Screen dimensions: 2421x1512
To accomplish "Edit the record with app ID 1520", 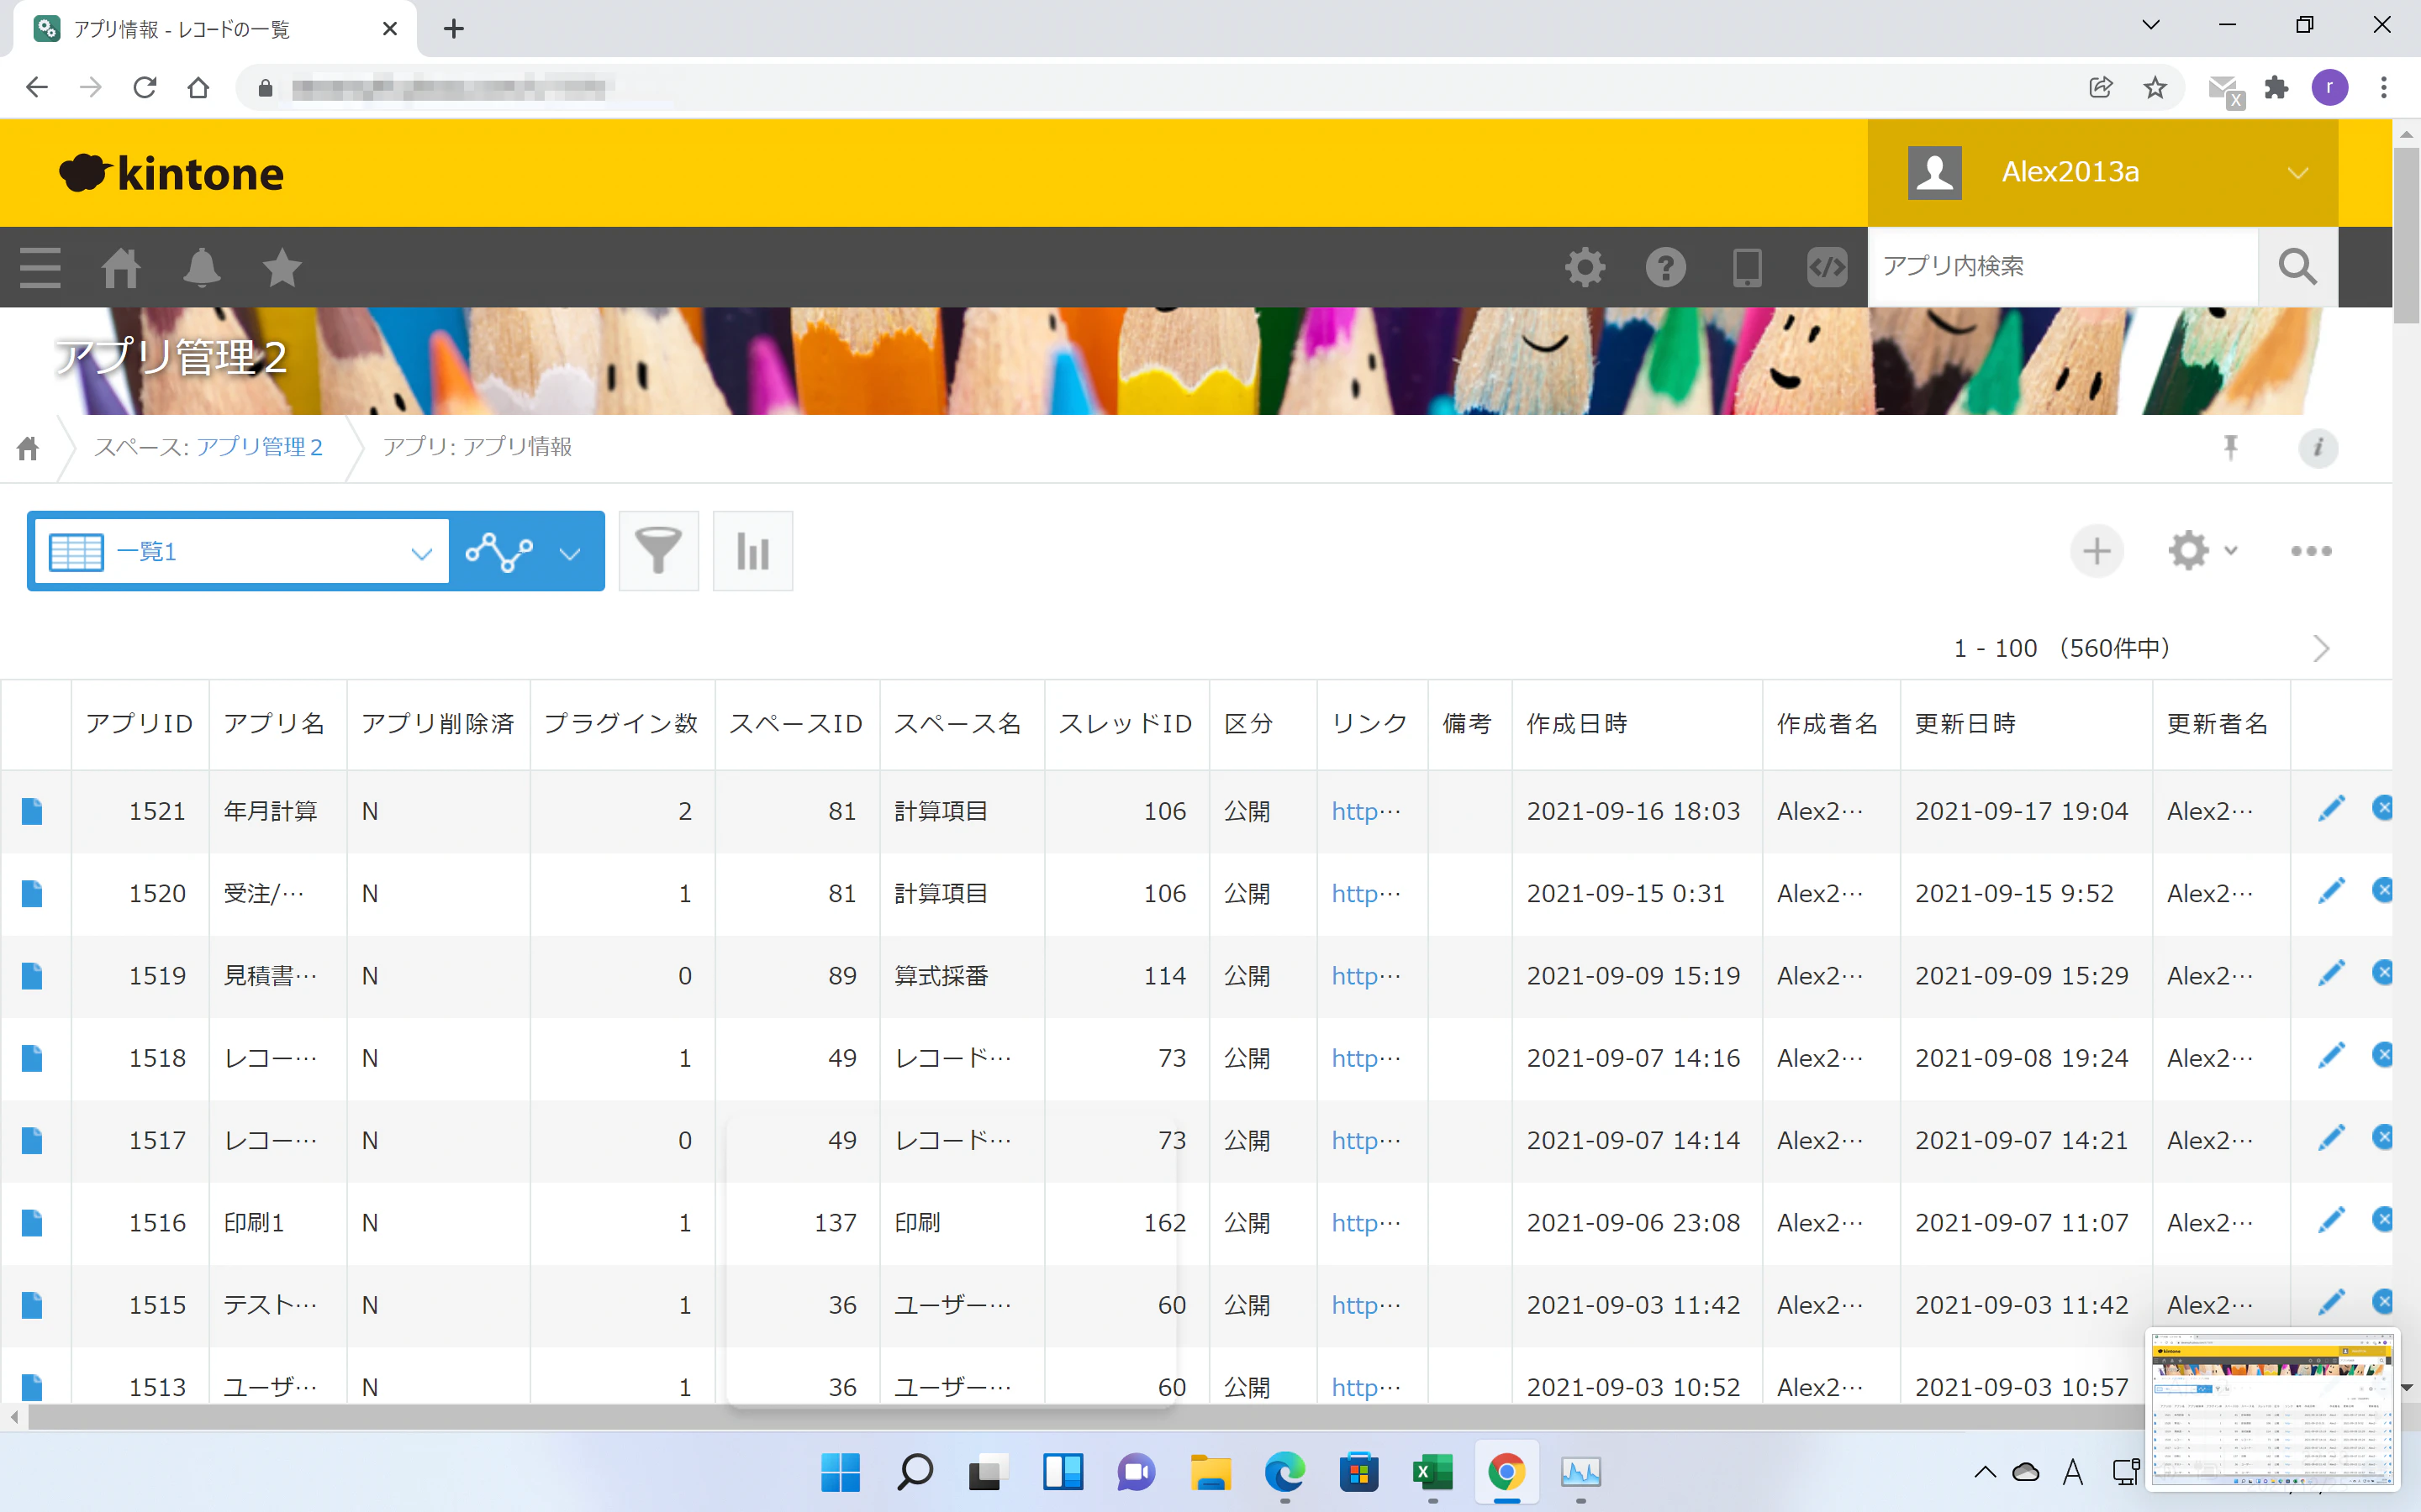I will tap(2331, 891).
